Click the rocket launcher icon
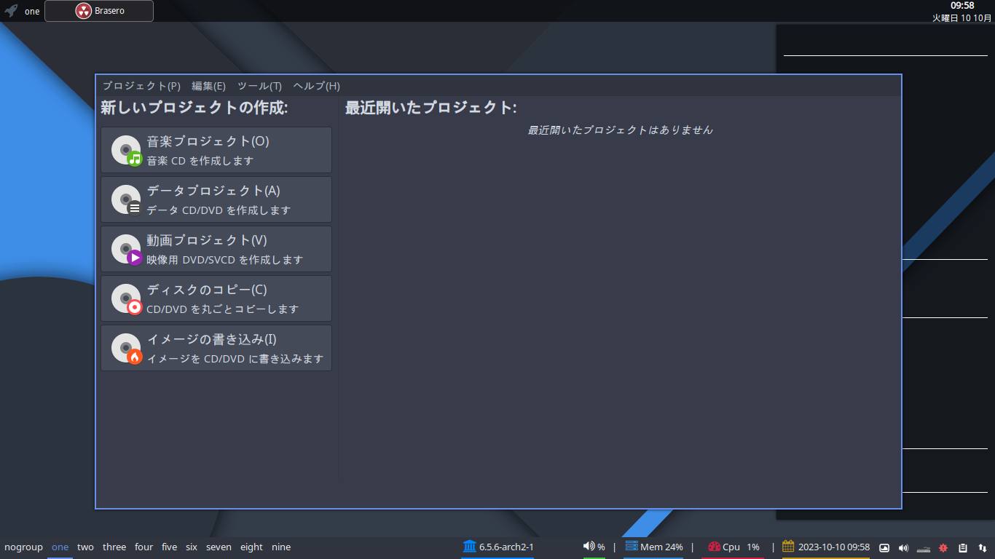Screen dimensions: 995x559 tap(11, 11)
